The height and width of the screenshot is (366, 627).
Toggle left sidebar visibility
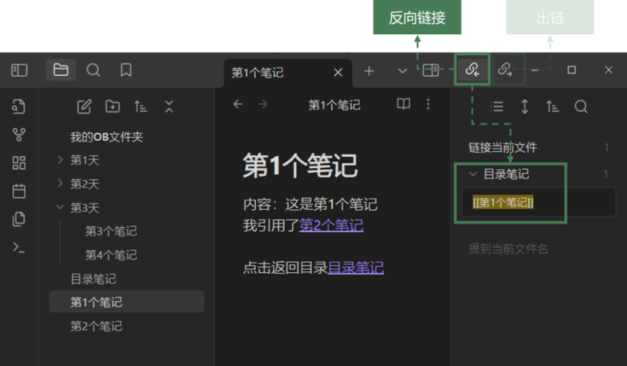tap(19, 70)
